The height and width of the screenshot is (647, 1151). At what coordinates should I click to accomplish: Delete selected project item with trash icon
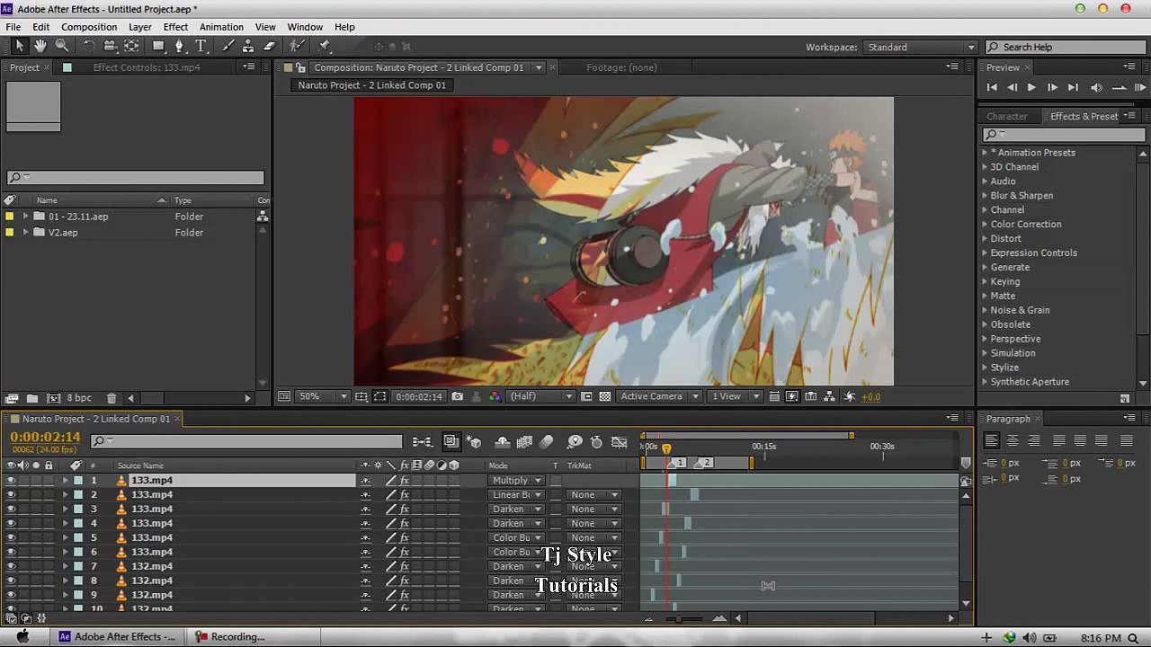coord(112,398)
